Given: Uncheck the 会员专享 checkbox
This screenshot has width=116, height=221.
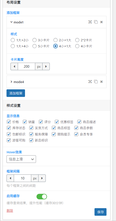Looking at the screenshot, I should coord(76,134).
